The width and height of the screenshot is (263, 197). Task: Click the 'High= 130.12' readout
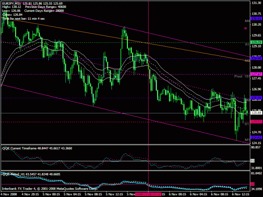tap(12, 7)
